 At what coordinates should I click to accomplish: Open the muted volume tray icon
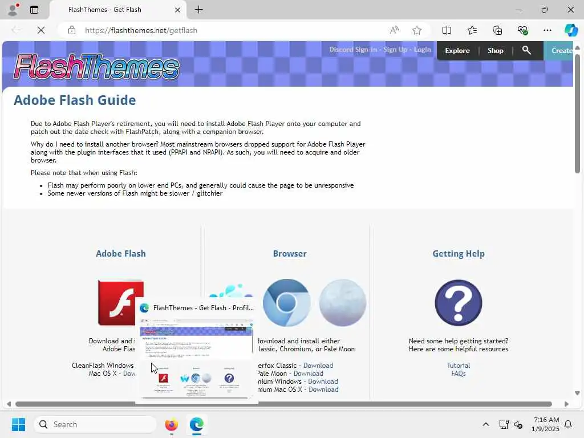[x=518, y=424]
